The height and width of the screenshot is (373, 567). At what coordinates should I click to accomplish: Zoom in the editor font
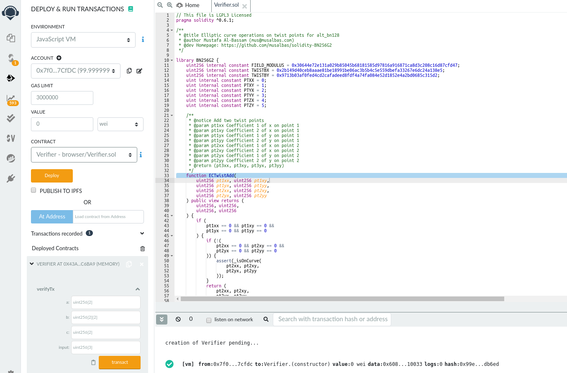click(x=169, y=5)
